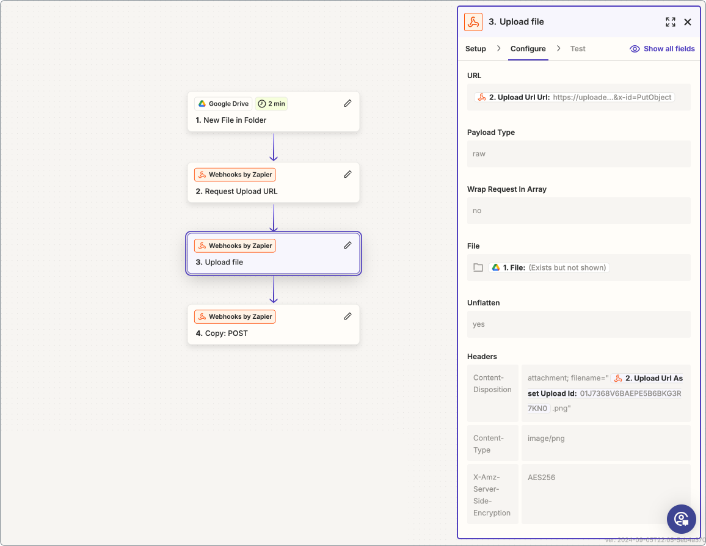Open the Unflatten dropdown showing yes
706x546 pixels.
pos(578,324)
